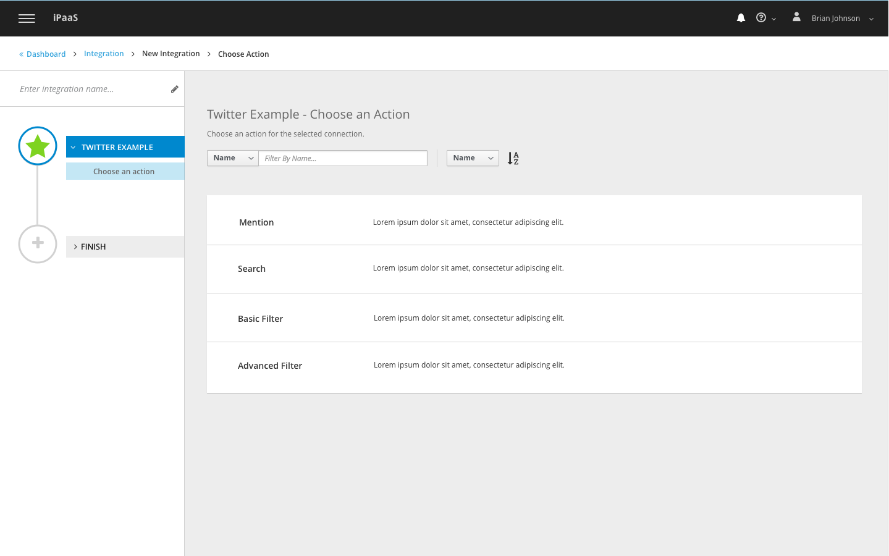
Task: Open the notifications bell
Action: pos(741,18)
